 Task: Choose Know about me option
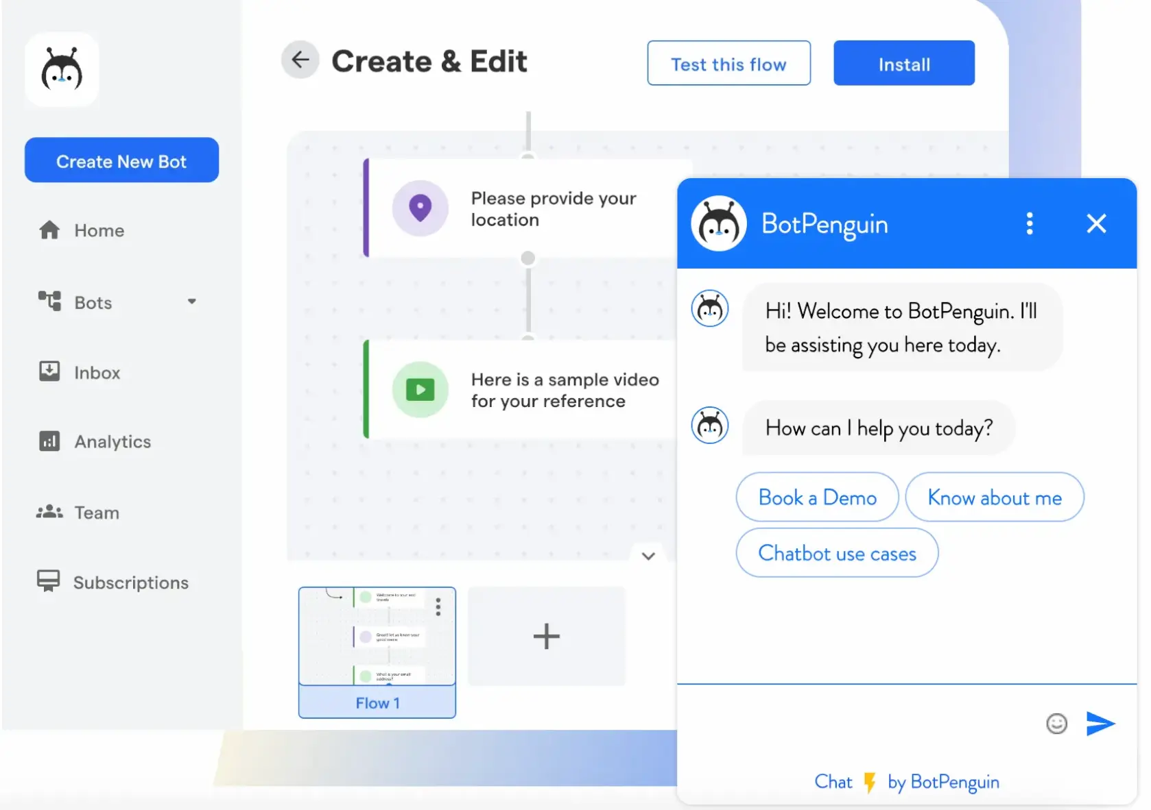point(995,497)
